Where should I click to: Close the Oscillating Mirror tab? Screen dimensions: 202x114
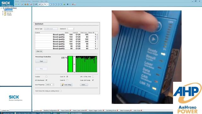pos(117,111)
